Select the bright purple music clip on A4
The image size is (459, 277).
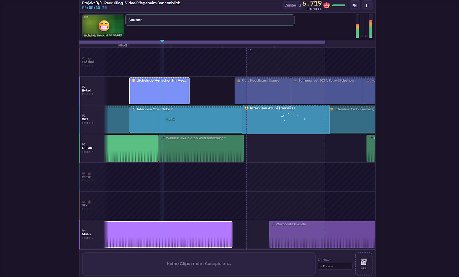(x=168, y=235)
